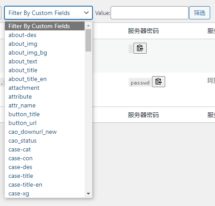
Task: Click the dropdown chevron arrow
Action: 86,13
